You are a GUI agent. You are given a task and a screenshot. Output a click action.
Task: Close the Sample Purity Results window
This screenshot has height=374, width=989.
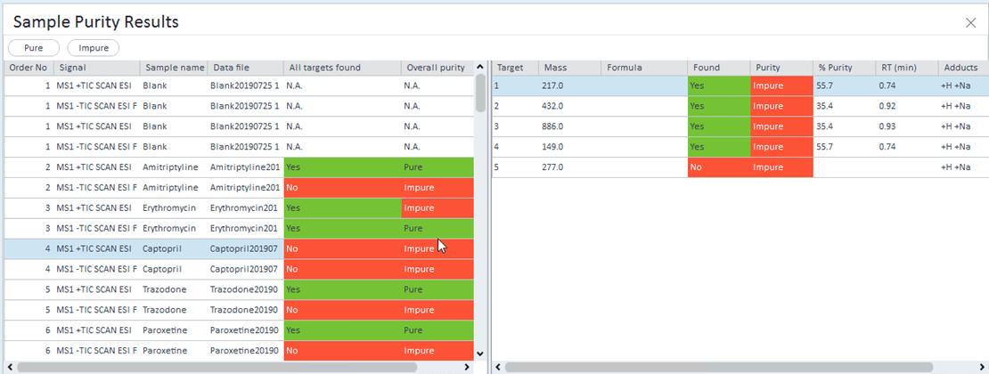[970, 23]
